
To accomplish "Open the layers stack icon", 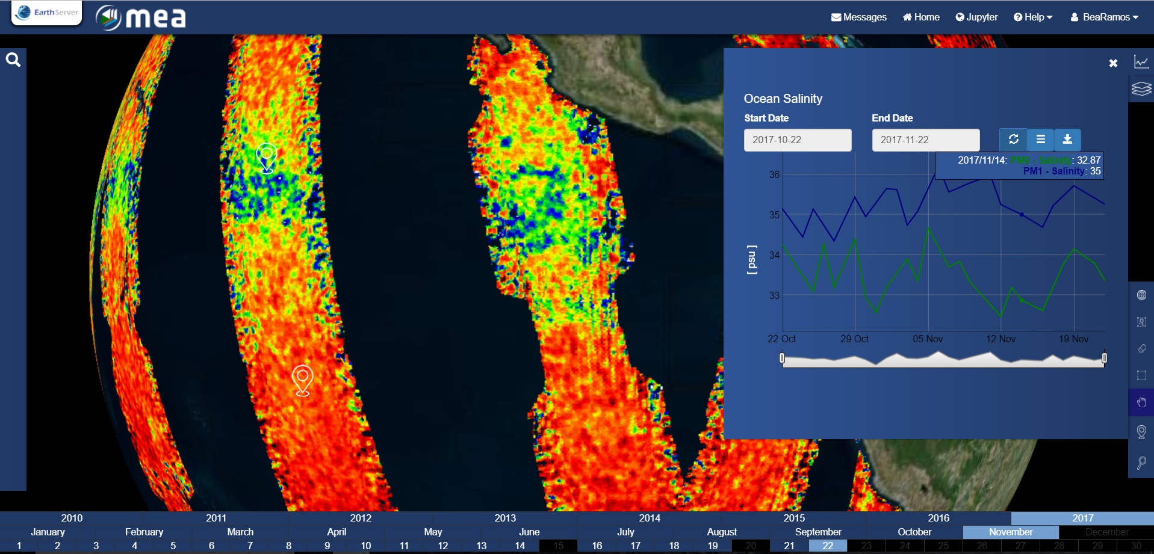I will pyautogui.click(x=1141, y=89).
